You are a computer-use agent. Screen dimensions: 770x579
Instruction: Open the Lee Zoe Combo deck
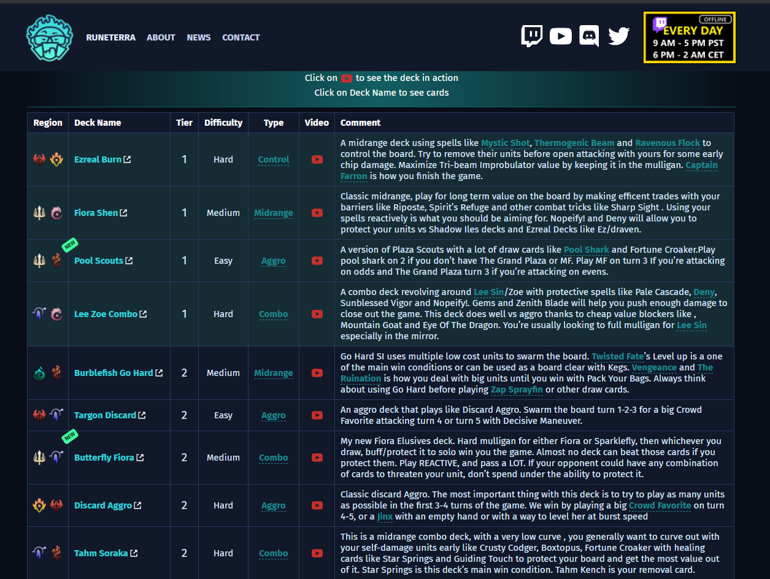tap(106, 314)
